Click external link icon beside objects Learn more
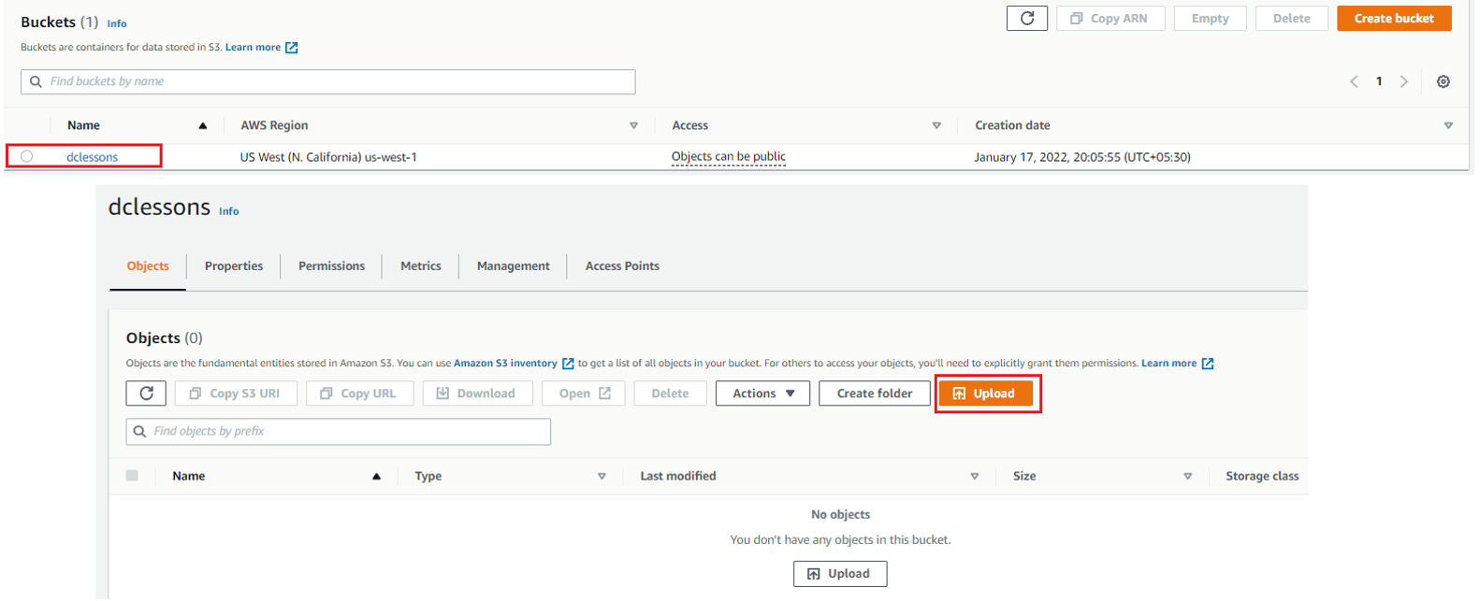 point(1208,364)
